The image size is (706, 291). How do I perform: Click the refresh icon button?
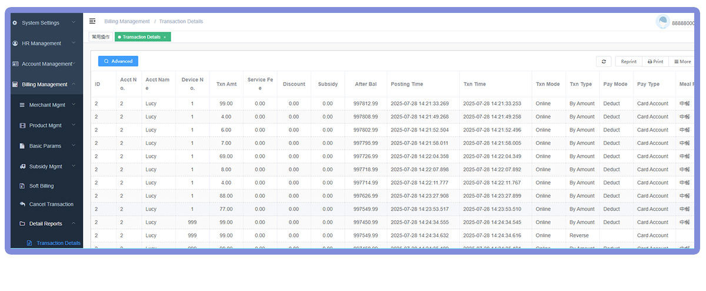pyautogui.click(x=604, y=62)
